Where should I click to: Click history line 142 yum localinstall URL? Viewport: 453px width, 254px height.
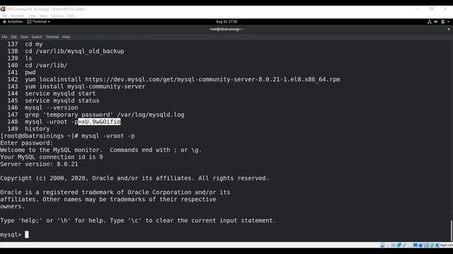(x=183, y=79)
